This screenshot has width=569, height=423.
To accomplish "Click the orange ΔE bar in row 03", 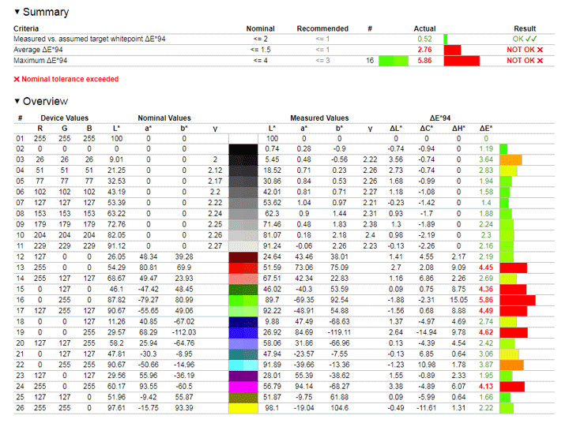I will [511, 160].
